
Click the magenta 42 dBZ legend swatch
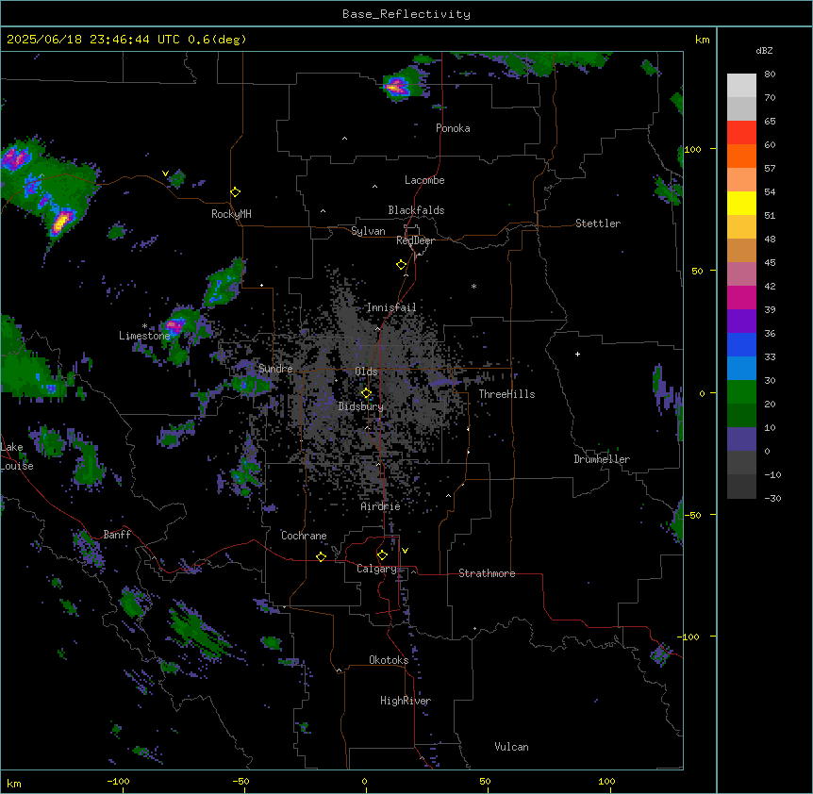tap(741, 297)
